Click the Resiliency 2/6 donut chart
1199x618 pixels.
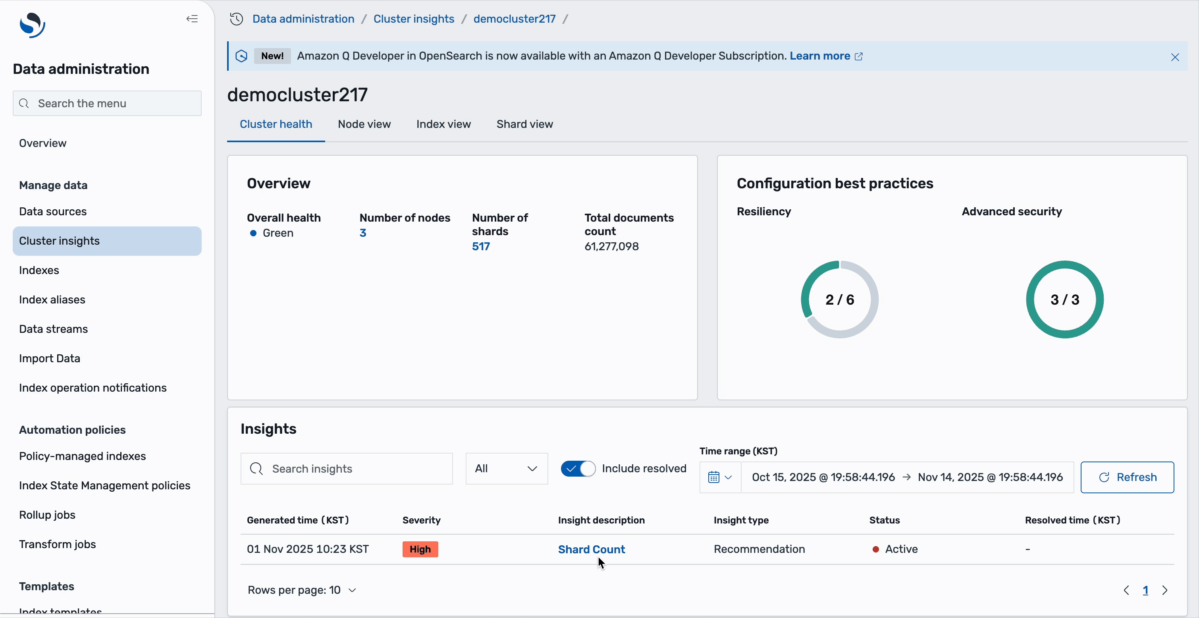(839, 299)
